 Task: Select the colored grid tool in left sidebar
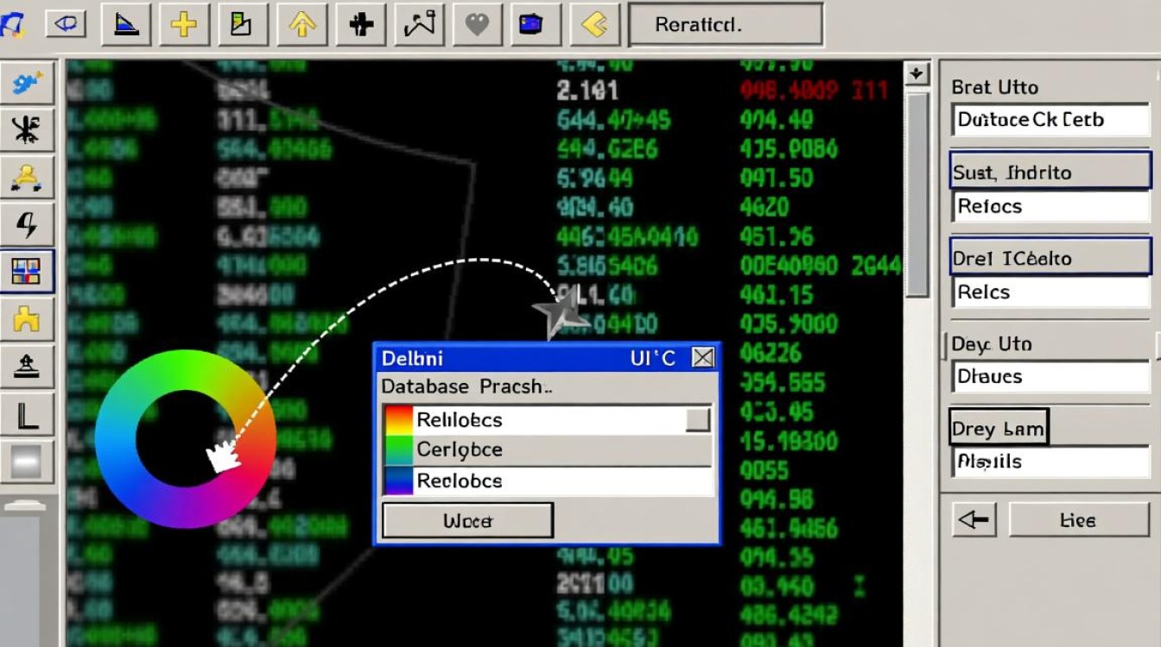click(x=28, y=273)
